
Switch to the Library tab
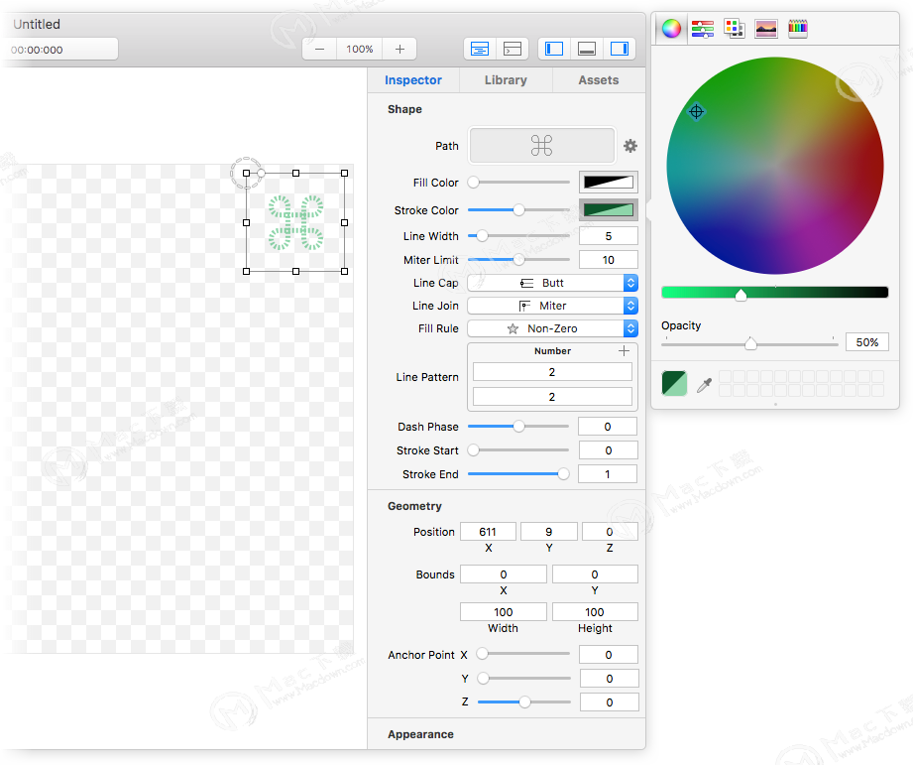506,80
